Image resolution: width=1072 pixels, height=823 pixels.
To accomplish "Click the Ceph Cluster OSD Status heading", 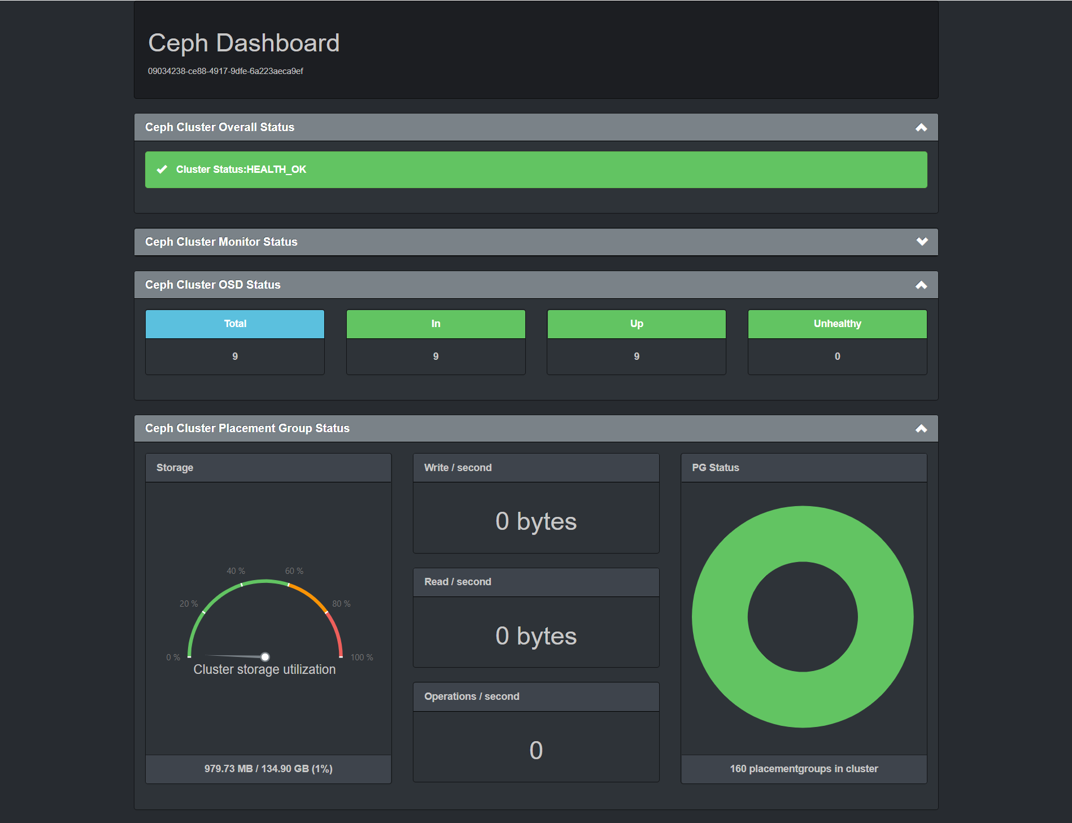I will [212, 285].
